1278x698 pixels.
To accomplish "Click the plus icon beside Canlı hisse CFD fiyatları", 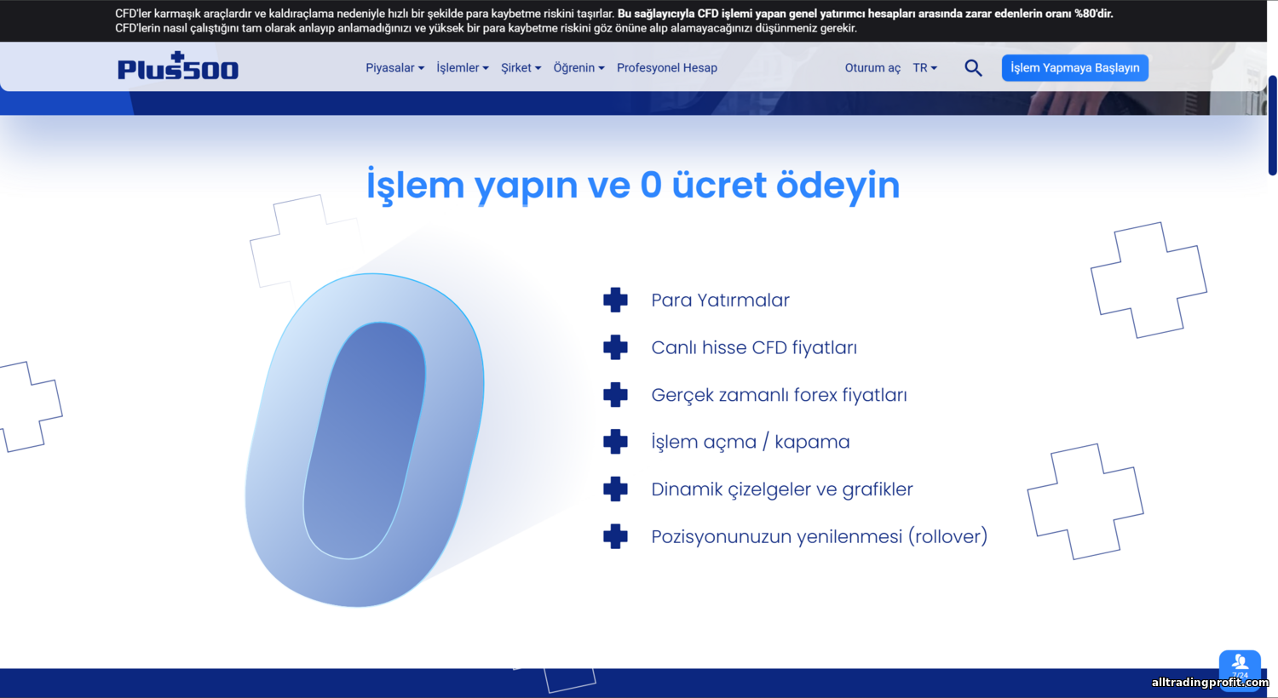I will (x=615, y=347).
